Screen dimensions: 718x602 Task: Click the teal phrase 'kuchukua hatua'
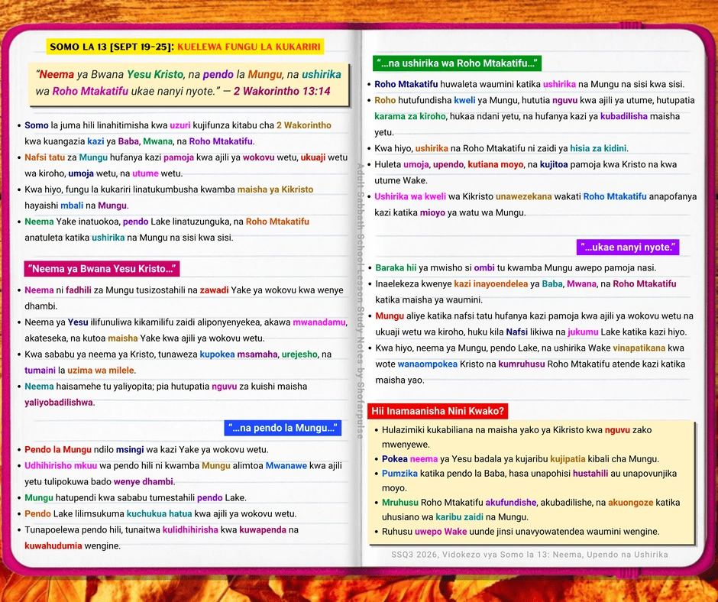click(160, 513)
